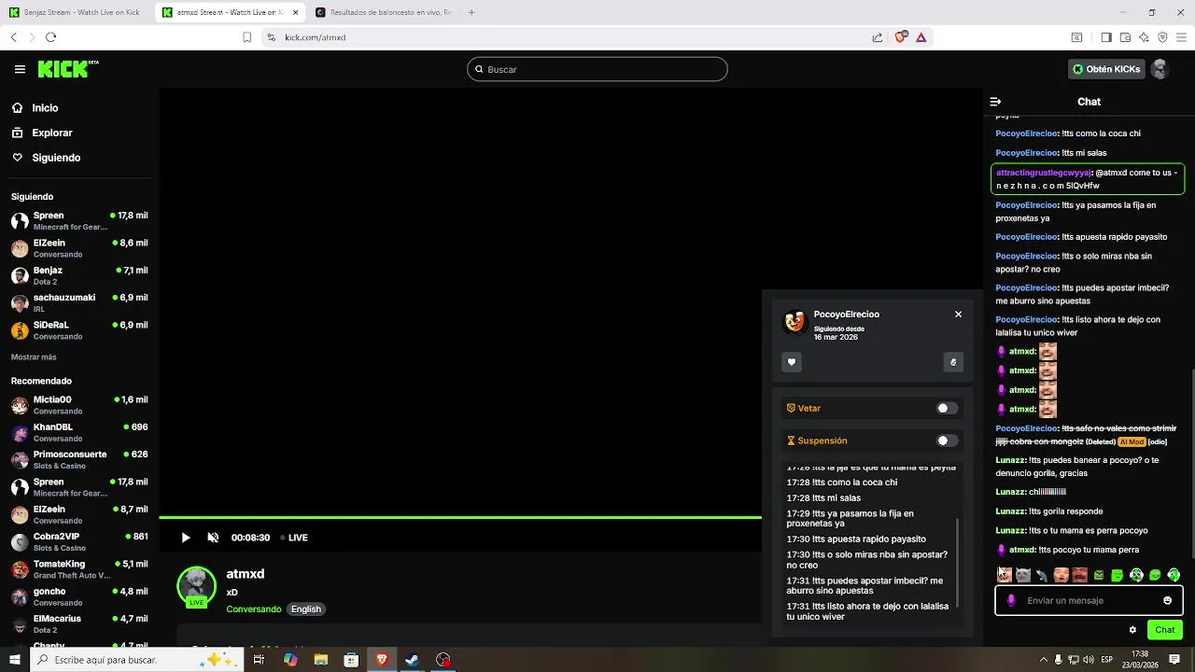Viewport: 1195px width, 672px height.
Task: Open Brave Shields icon in address bar
Action: [901, 37]
